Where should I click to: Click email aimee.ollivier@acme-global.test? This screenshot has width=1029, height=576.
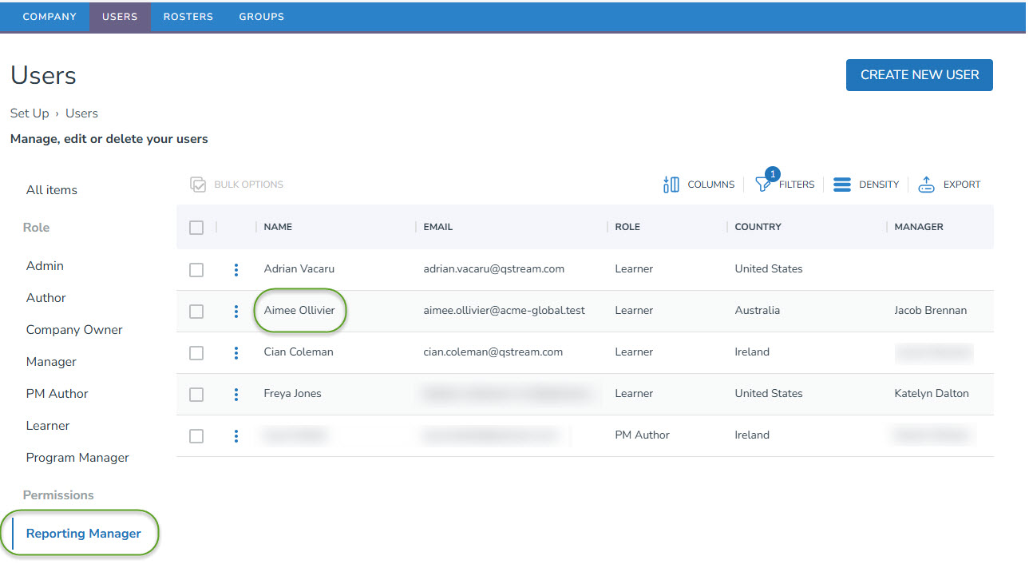coord(505,311)
